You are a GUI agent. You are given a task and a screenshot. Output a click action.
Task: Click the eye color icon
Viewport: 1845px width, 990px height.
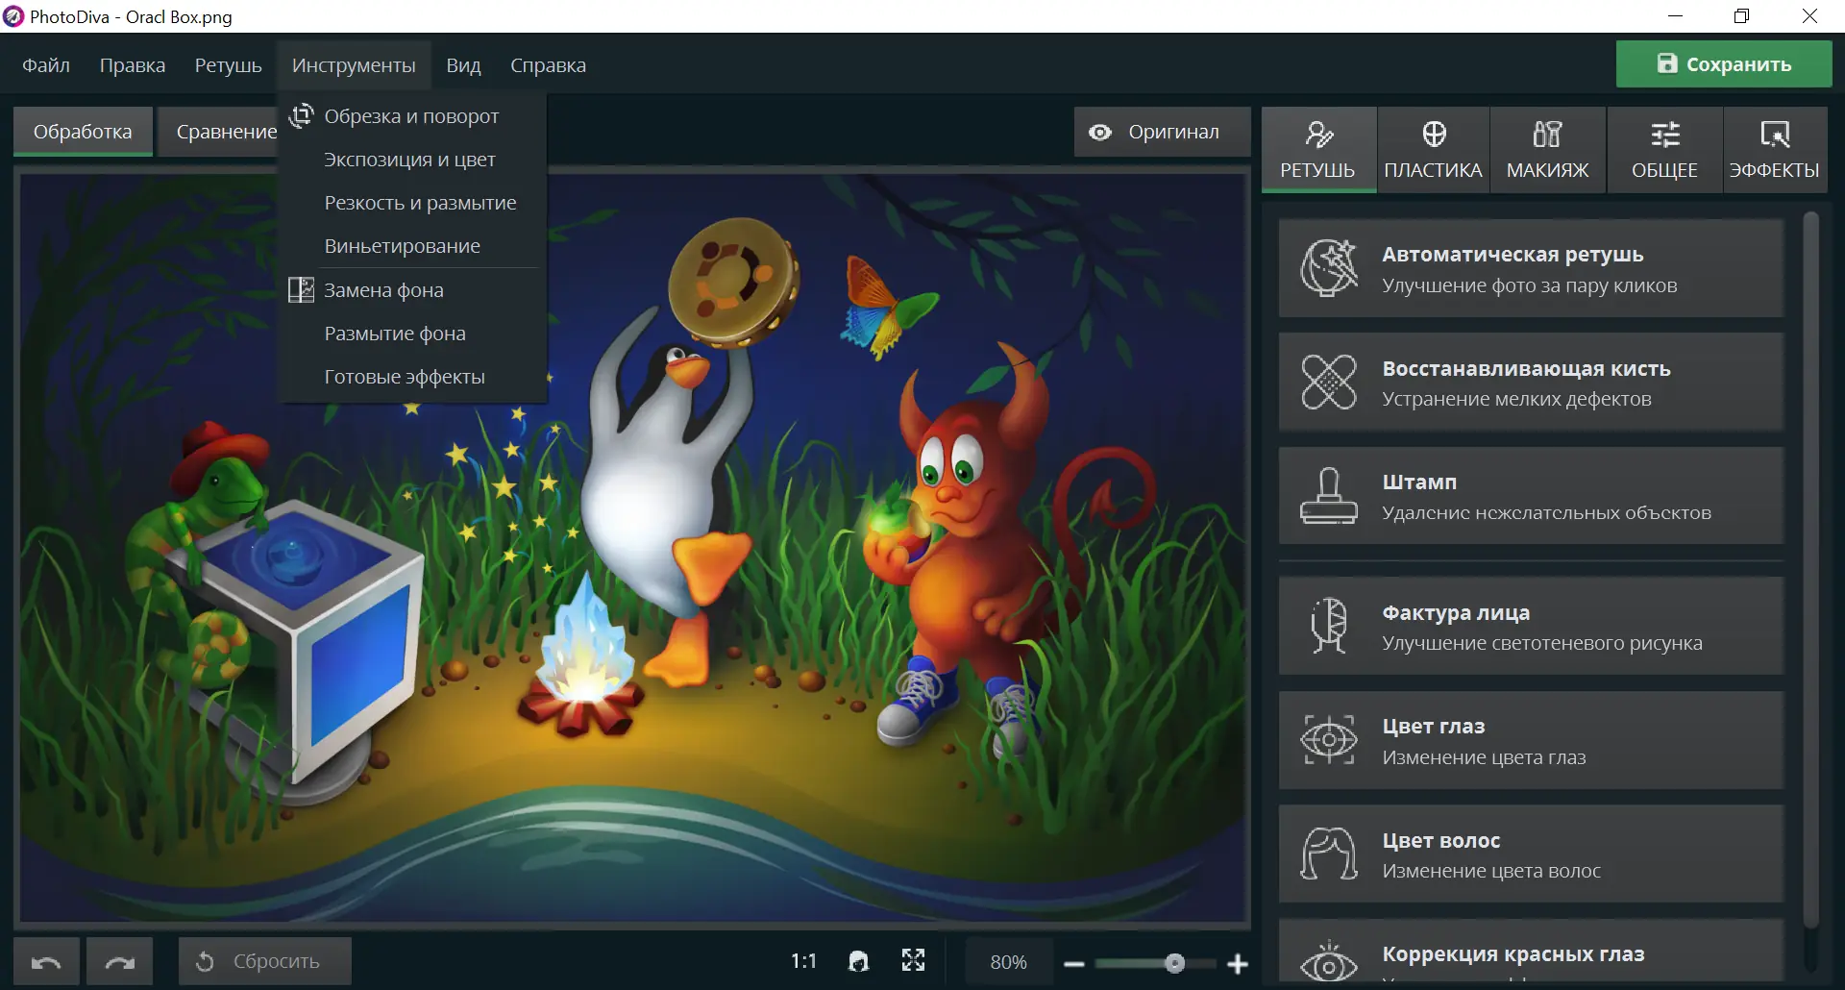[1329, 739]
